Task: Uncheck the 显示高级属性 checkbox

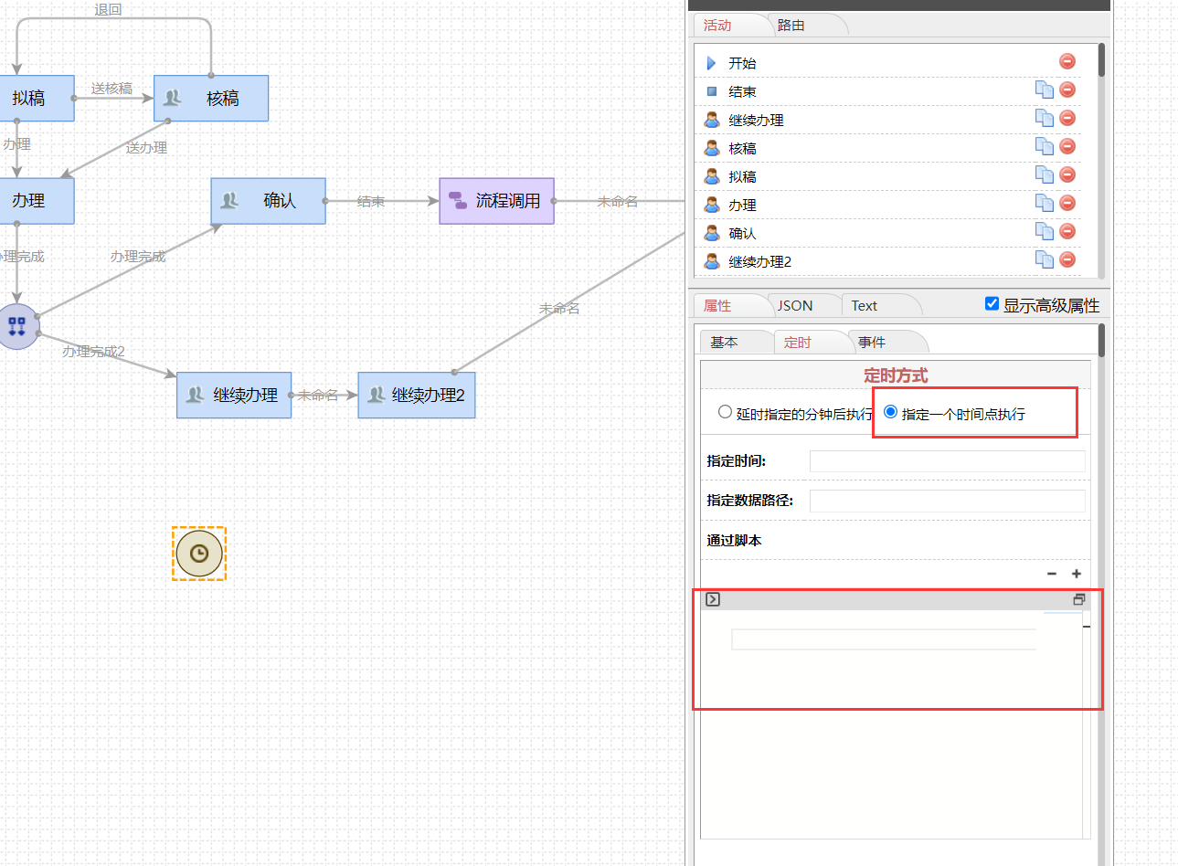Action: (992, 303)
